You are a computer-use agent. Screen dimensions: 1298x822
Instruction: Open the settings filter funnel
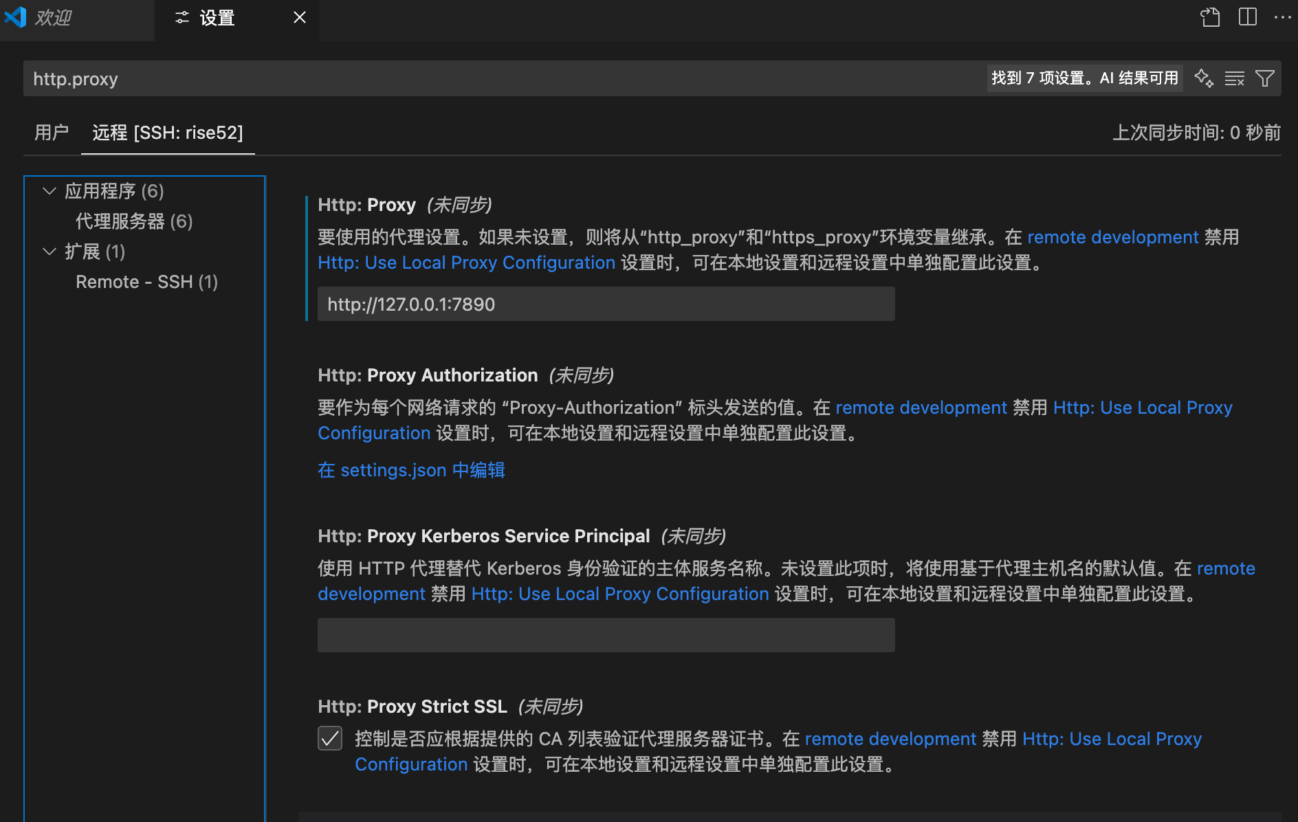point(1265,78)
